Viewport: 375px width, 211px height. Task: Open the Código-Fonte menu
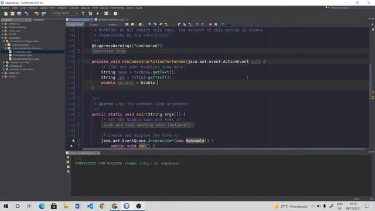[x=47, y=8]
